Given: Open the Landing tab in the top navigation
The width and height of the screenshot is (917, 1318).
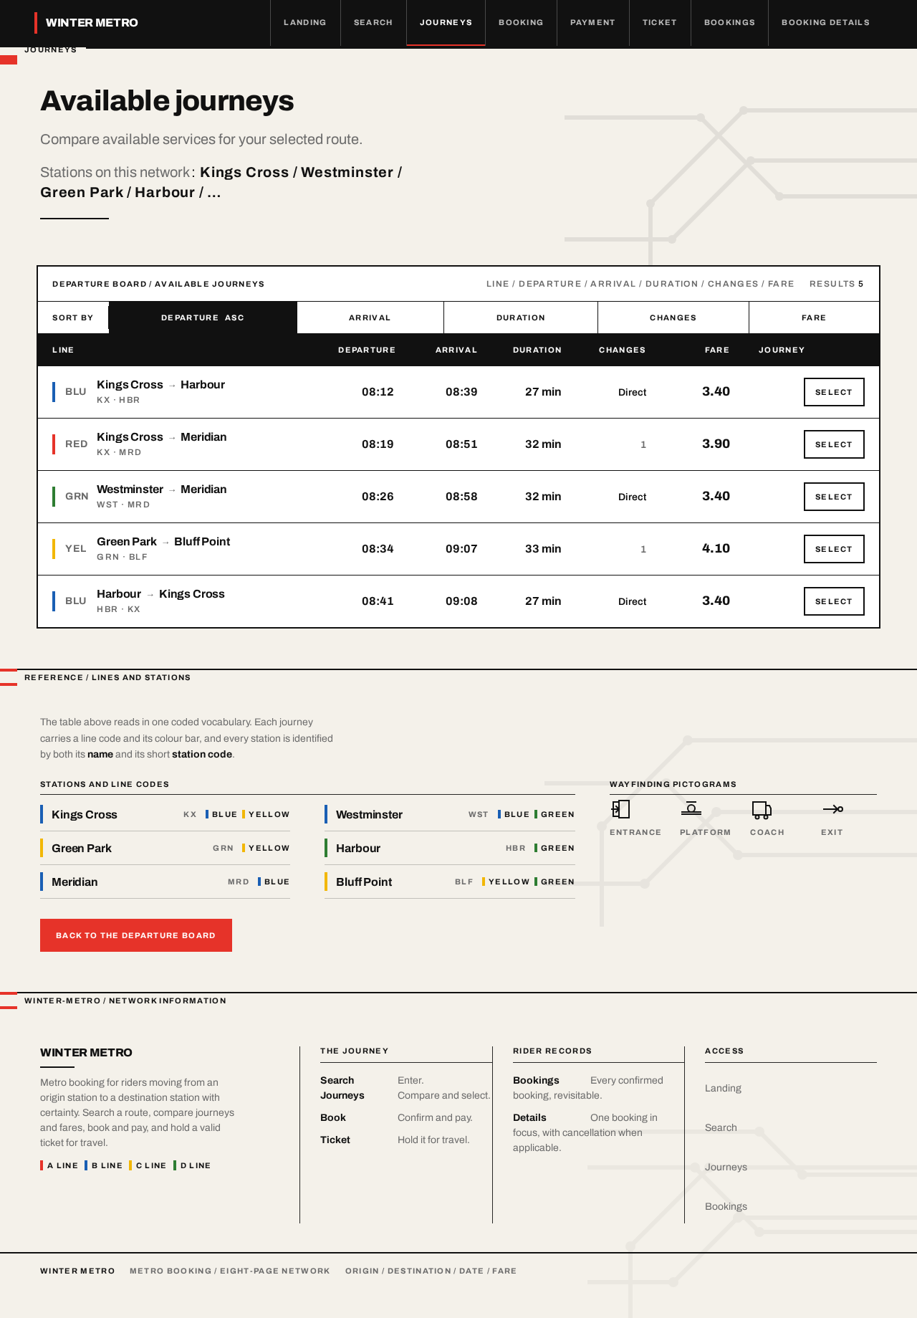Looking at the screenshot, I should tap(305, 23).
